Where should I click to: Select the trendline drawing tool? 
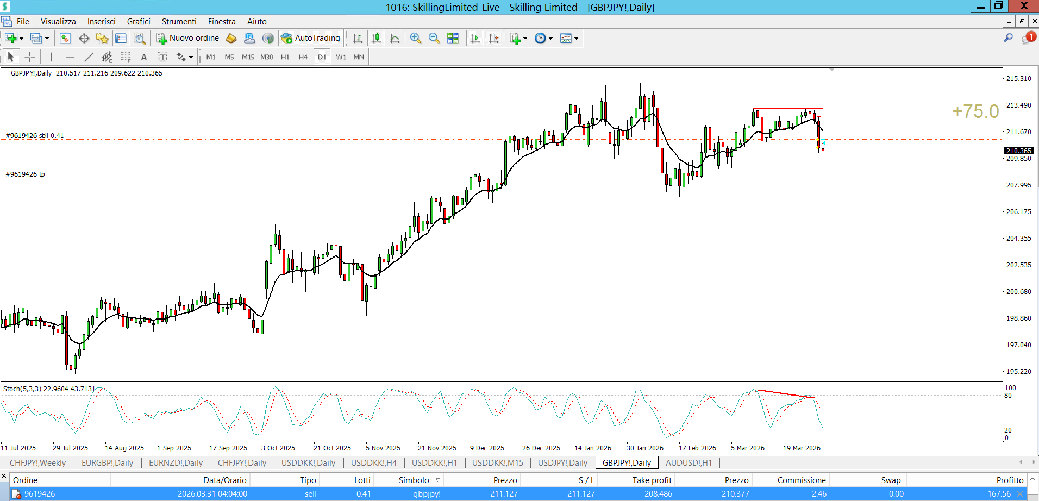89,57
